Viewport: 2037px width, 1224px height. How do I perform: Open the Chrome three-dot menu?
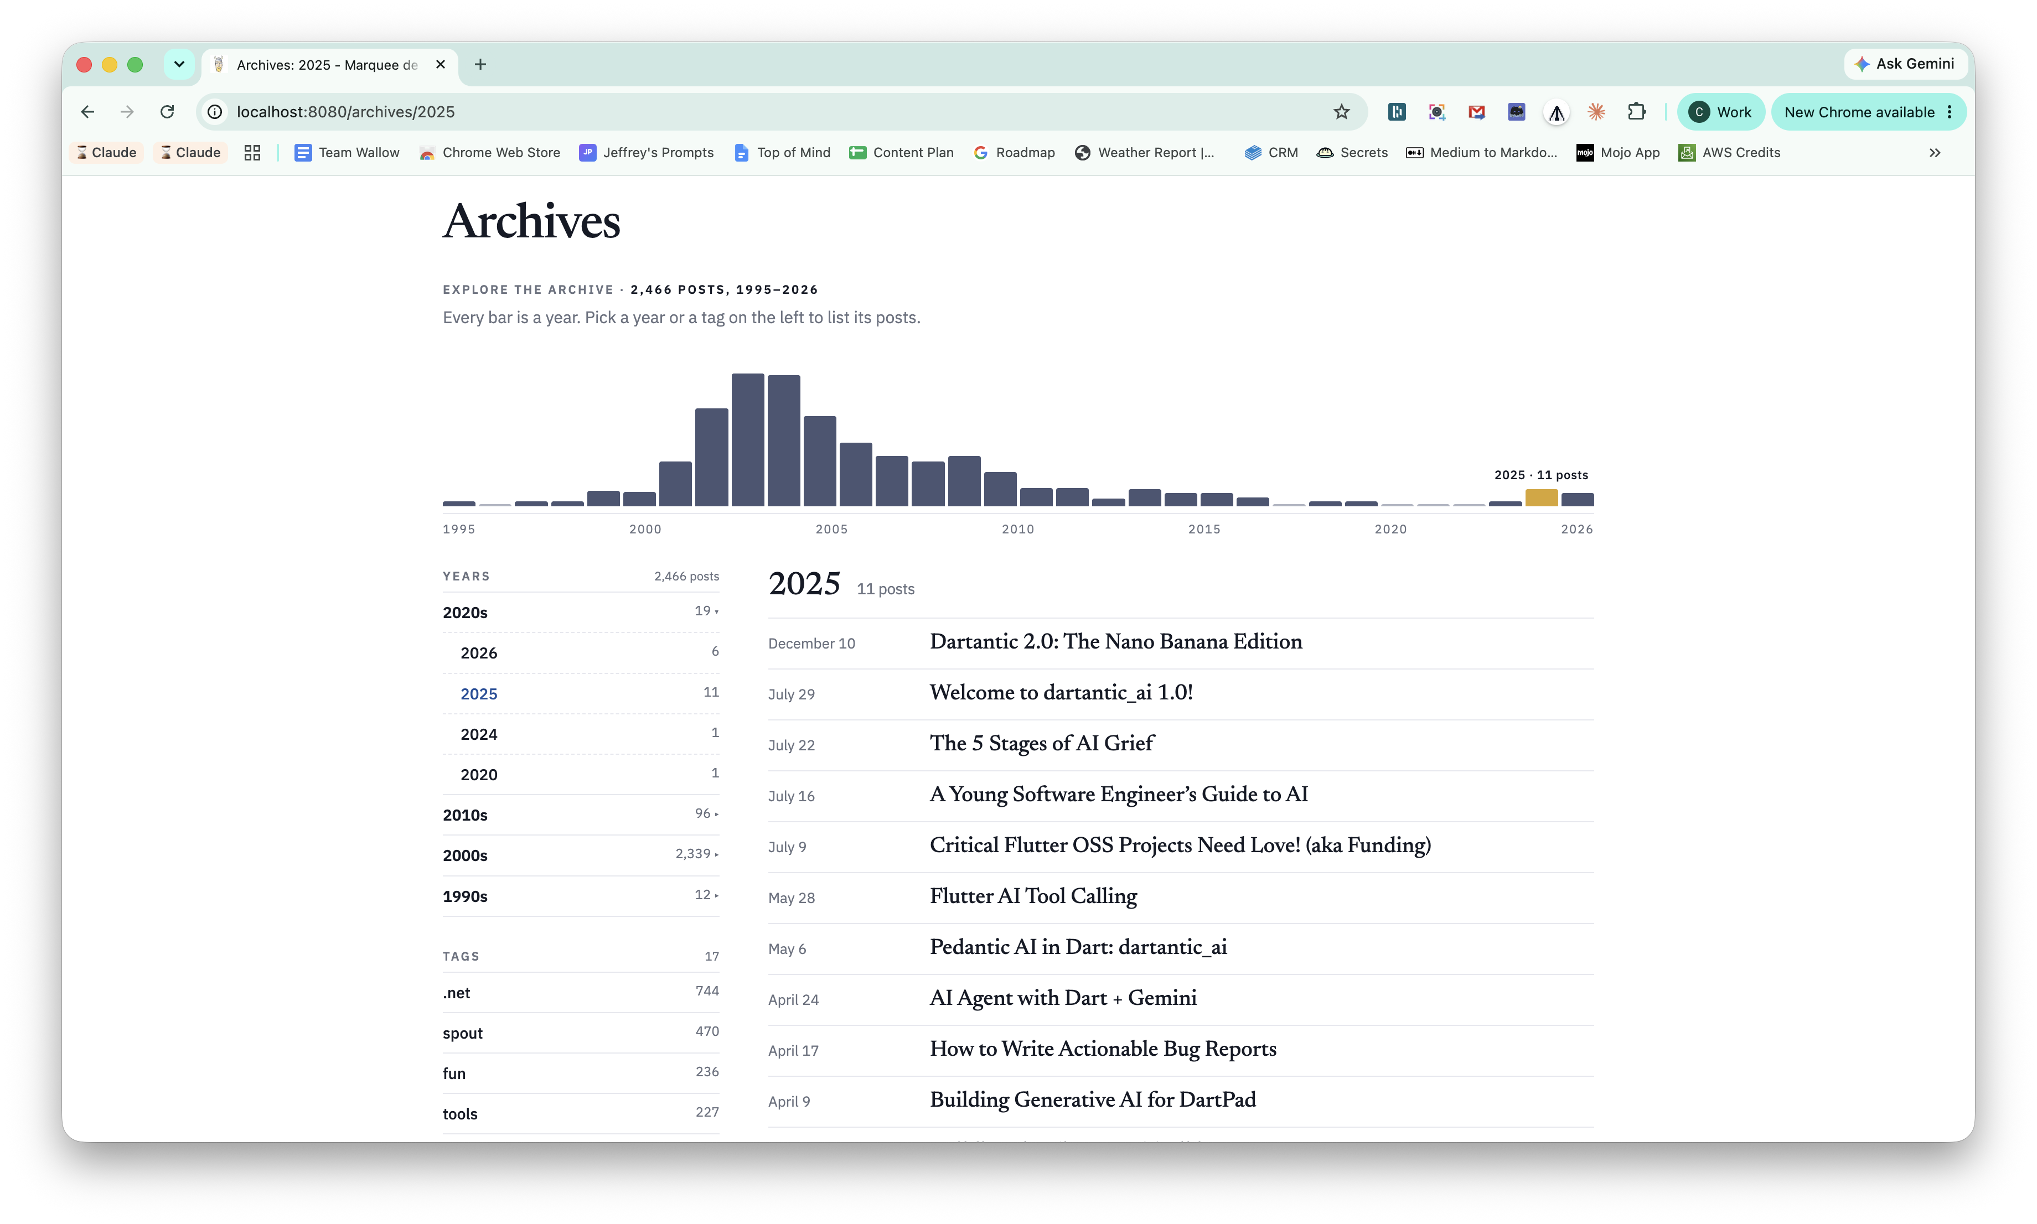(1950, 111)
